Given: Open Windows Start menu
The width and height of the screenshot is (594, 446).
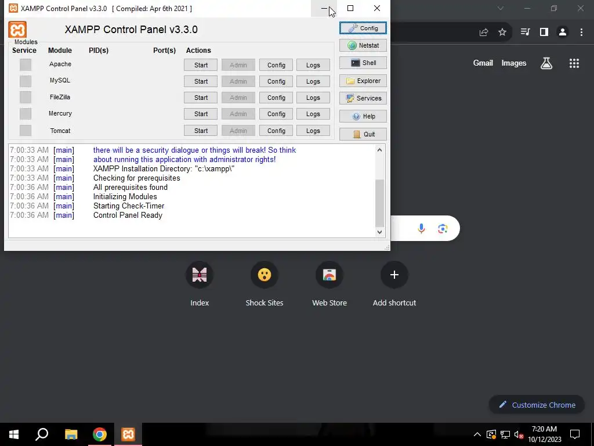Looking at the screenshot, I should tap(14, 434).
